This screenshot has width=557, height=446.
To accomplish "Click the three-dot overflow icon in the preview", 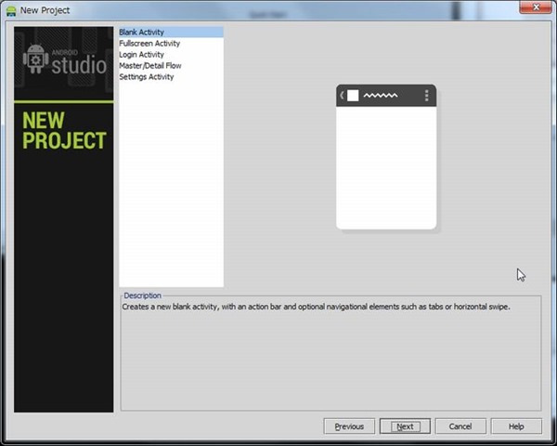I will tap(426, 96).
